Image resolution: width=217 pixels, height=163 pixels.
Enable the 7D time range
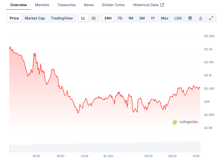click(x=120, y=18)
